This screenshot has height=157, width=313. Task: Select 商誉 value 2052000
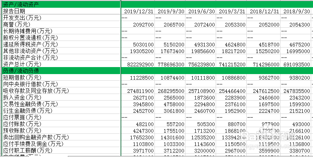(263, 24)
